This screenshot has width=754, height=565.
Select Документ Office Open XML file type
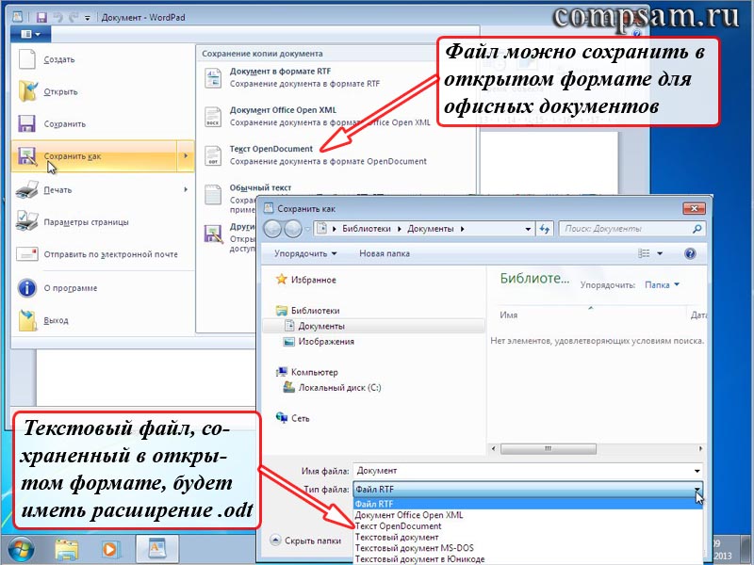pos(528,515)
